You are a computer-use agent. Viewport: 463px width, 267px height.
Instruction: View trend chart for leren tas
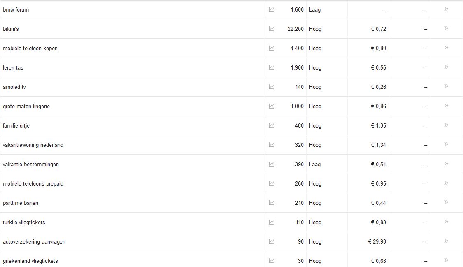click(x=271, y=67)
